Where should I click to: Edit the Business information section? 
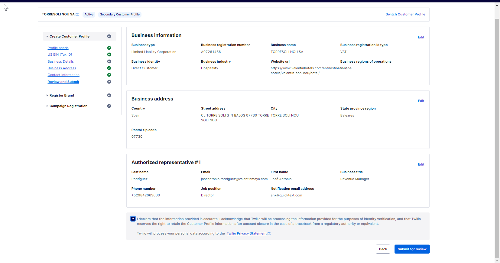tap(421, 37)
